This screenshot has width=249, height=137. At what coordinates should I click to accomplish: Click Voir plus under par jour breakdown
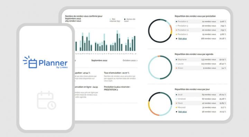(183, 112)
